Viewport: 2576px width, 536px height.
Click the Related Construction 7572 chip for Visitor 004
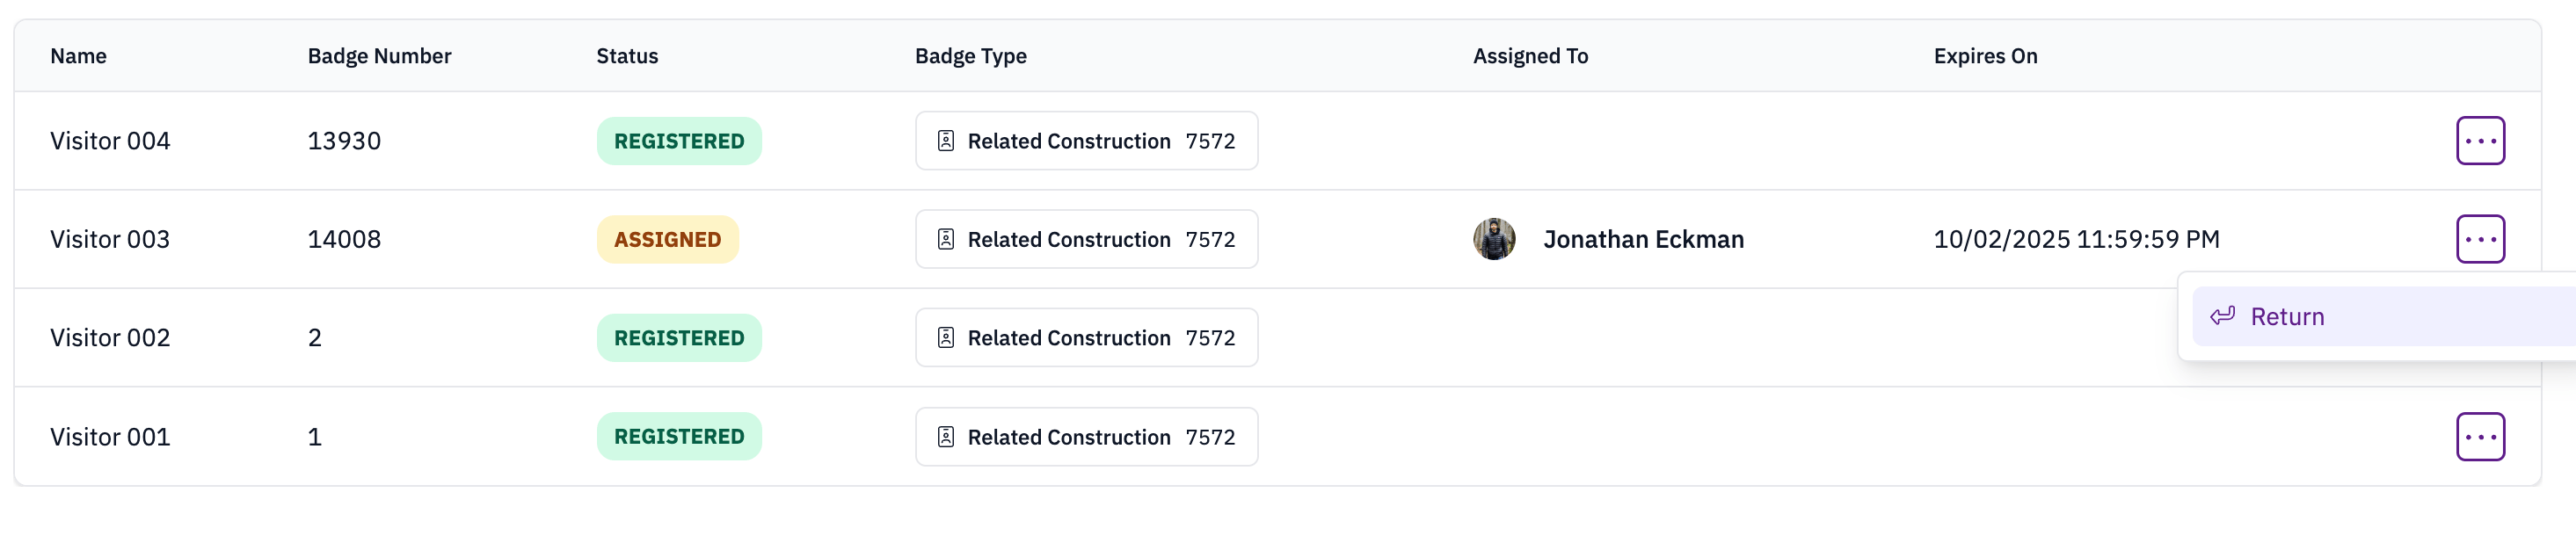pos(1086,141)
